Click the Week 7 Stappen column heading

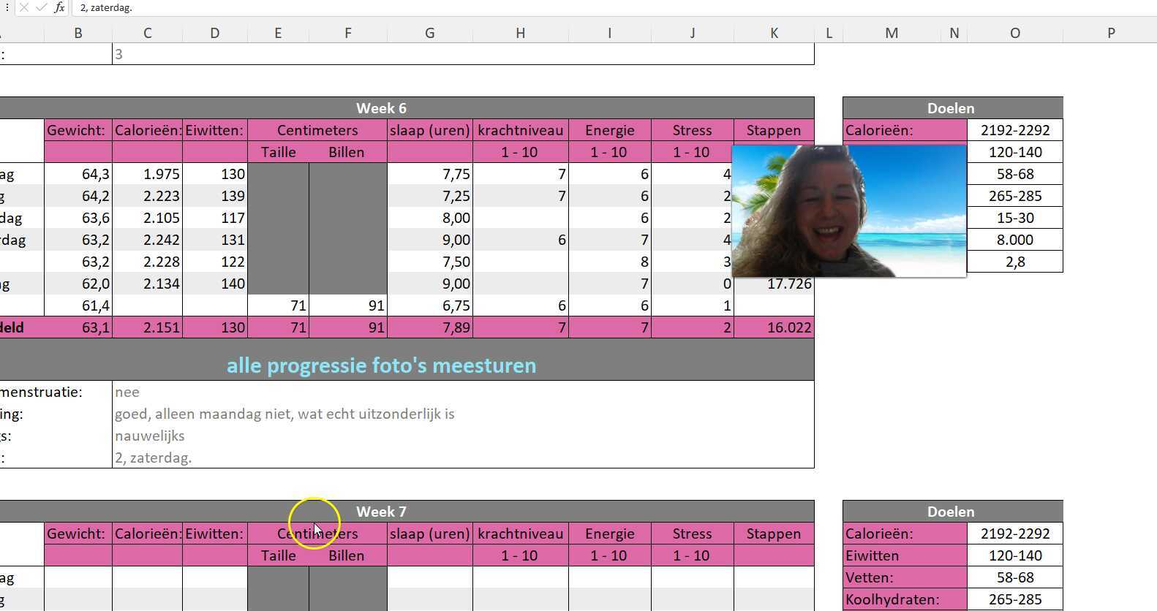coord(774,534)
